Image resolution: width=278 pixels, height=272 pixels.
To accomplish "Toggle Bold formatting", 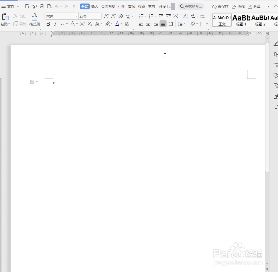I will [48, 24].
